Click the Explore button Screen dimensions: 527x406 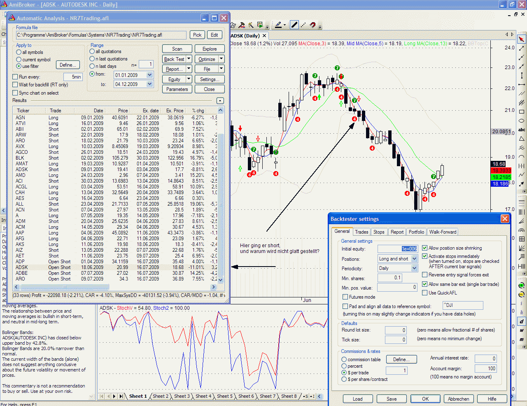pyautogui.click(x=210, y=49)
